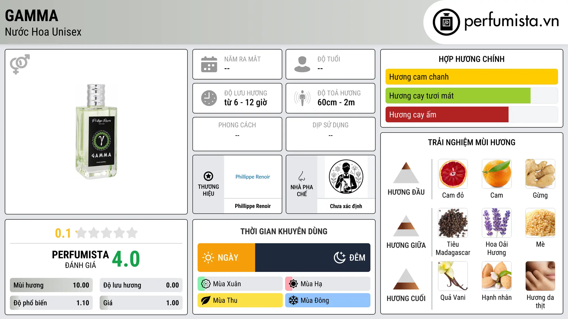
Task: Click the person silhouette icon beside Độ tuổi
Action: coord(302,64)
